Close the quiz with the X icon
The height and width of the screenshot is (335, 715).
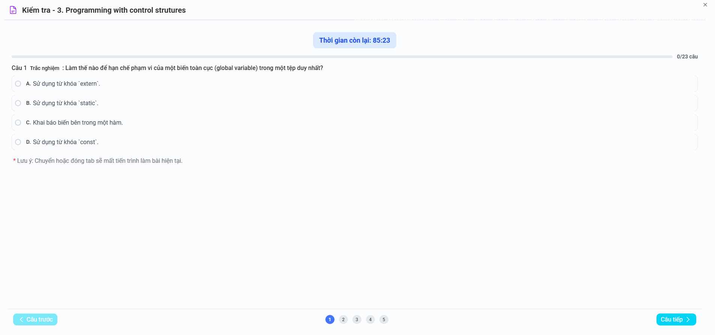[x=705, y=5]
